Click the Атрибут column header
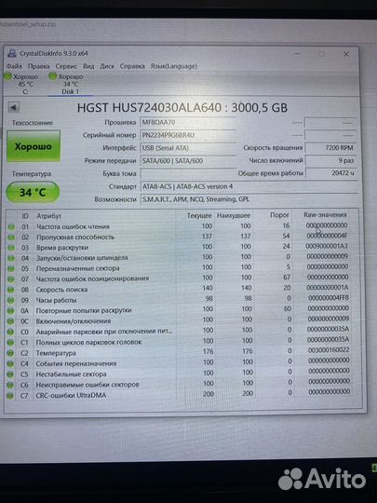 tap(48, 216)
